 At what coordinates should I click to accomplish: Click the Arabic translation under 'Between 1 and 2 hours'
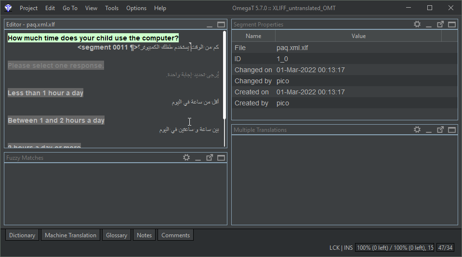tap(189, 129)
